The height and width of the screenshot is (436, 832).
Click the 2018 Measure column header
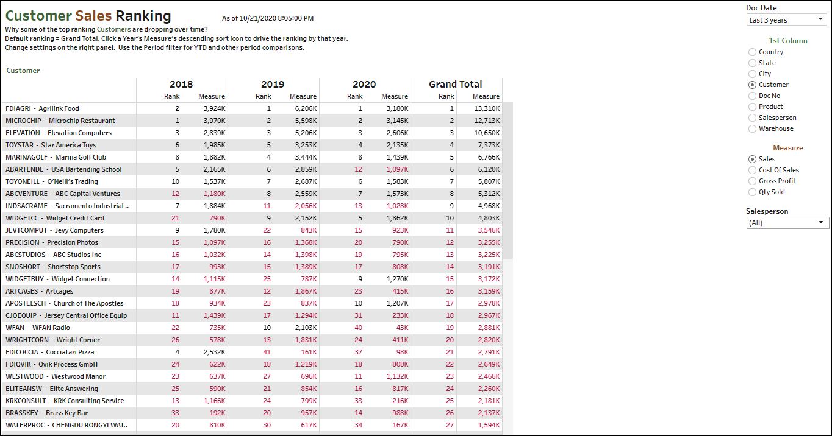[211, 96]
